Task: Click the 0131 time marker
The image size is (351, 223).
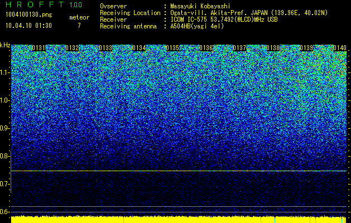Action: pyautogui.click(x=39, y=48)
